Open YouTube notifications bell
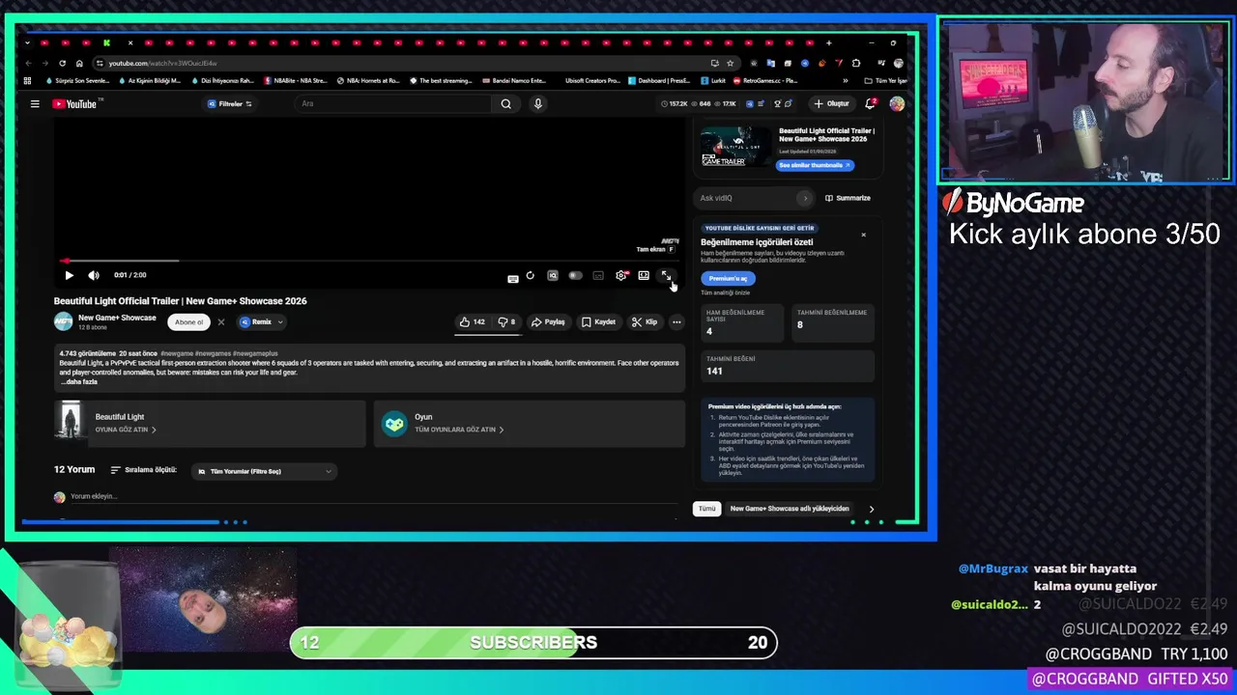The height and width of the screenshot is (695, 1237). [x=871, y=103]
